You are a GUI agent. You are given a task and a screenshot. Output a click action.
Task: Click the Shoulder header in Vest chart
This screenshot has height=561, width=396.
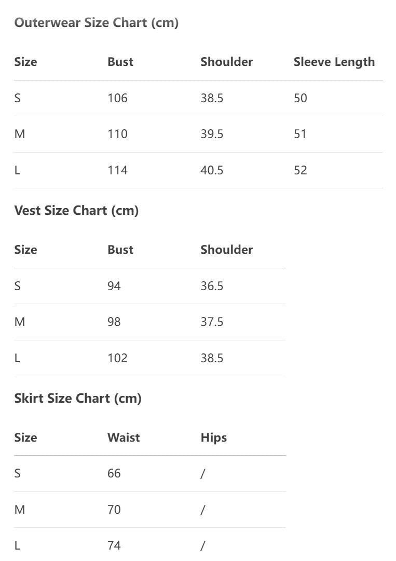[227, 250]
